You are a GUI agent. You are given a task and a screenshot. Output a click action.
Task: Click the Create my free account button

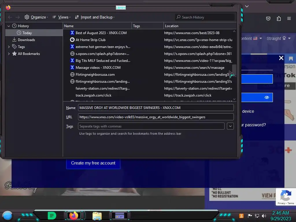pos(93,163)
